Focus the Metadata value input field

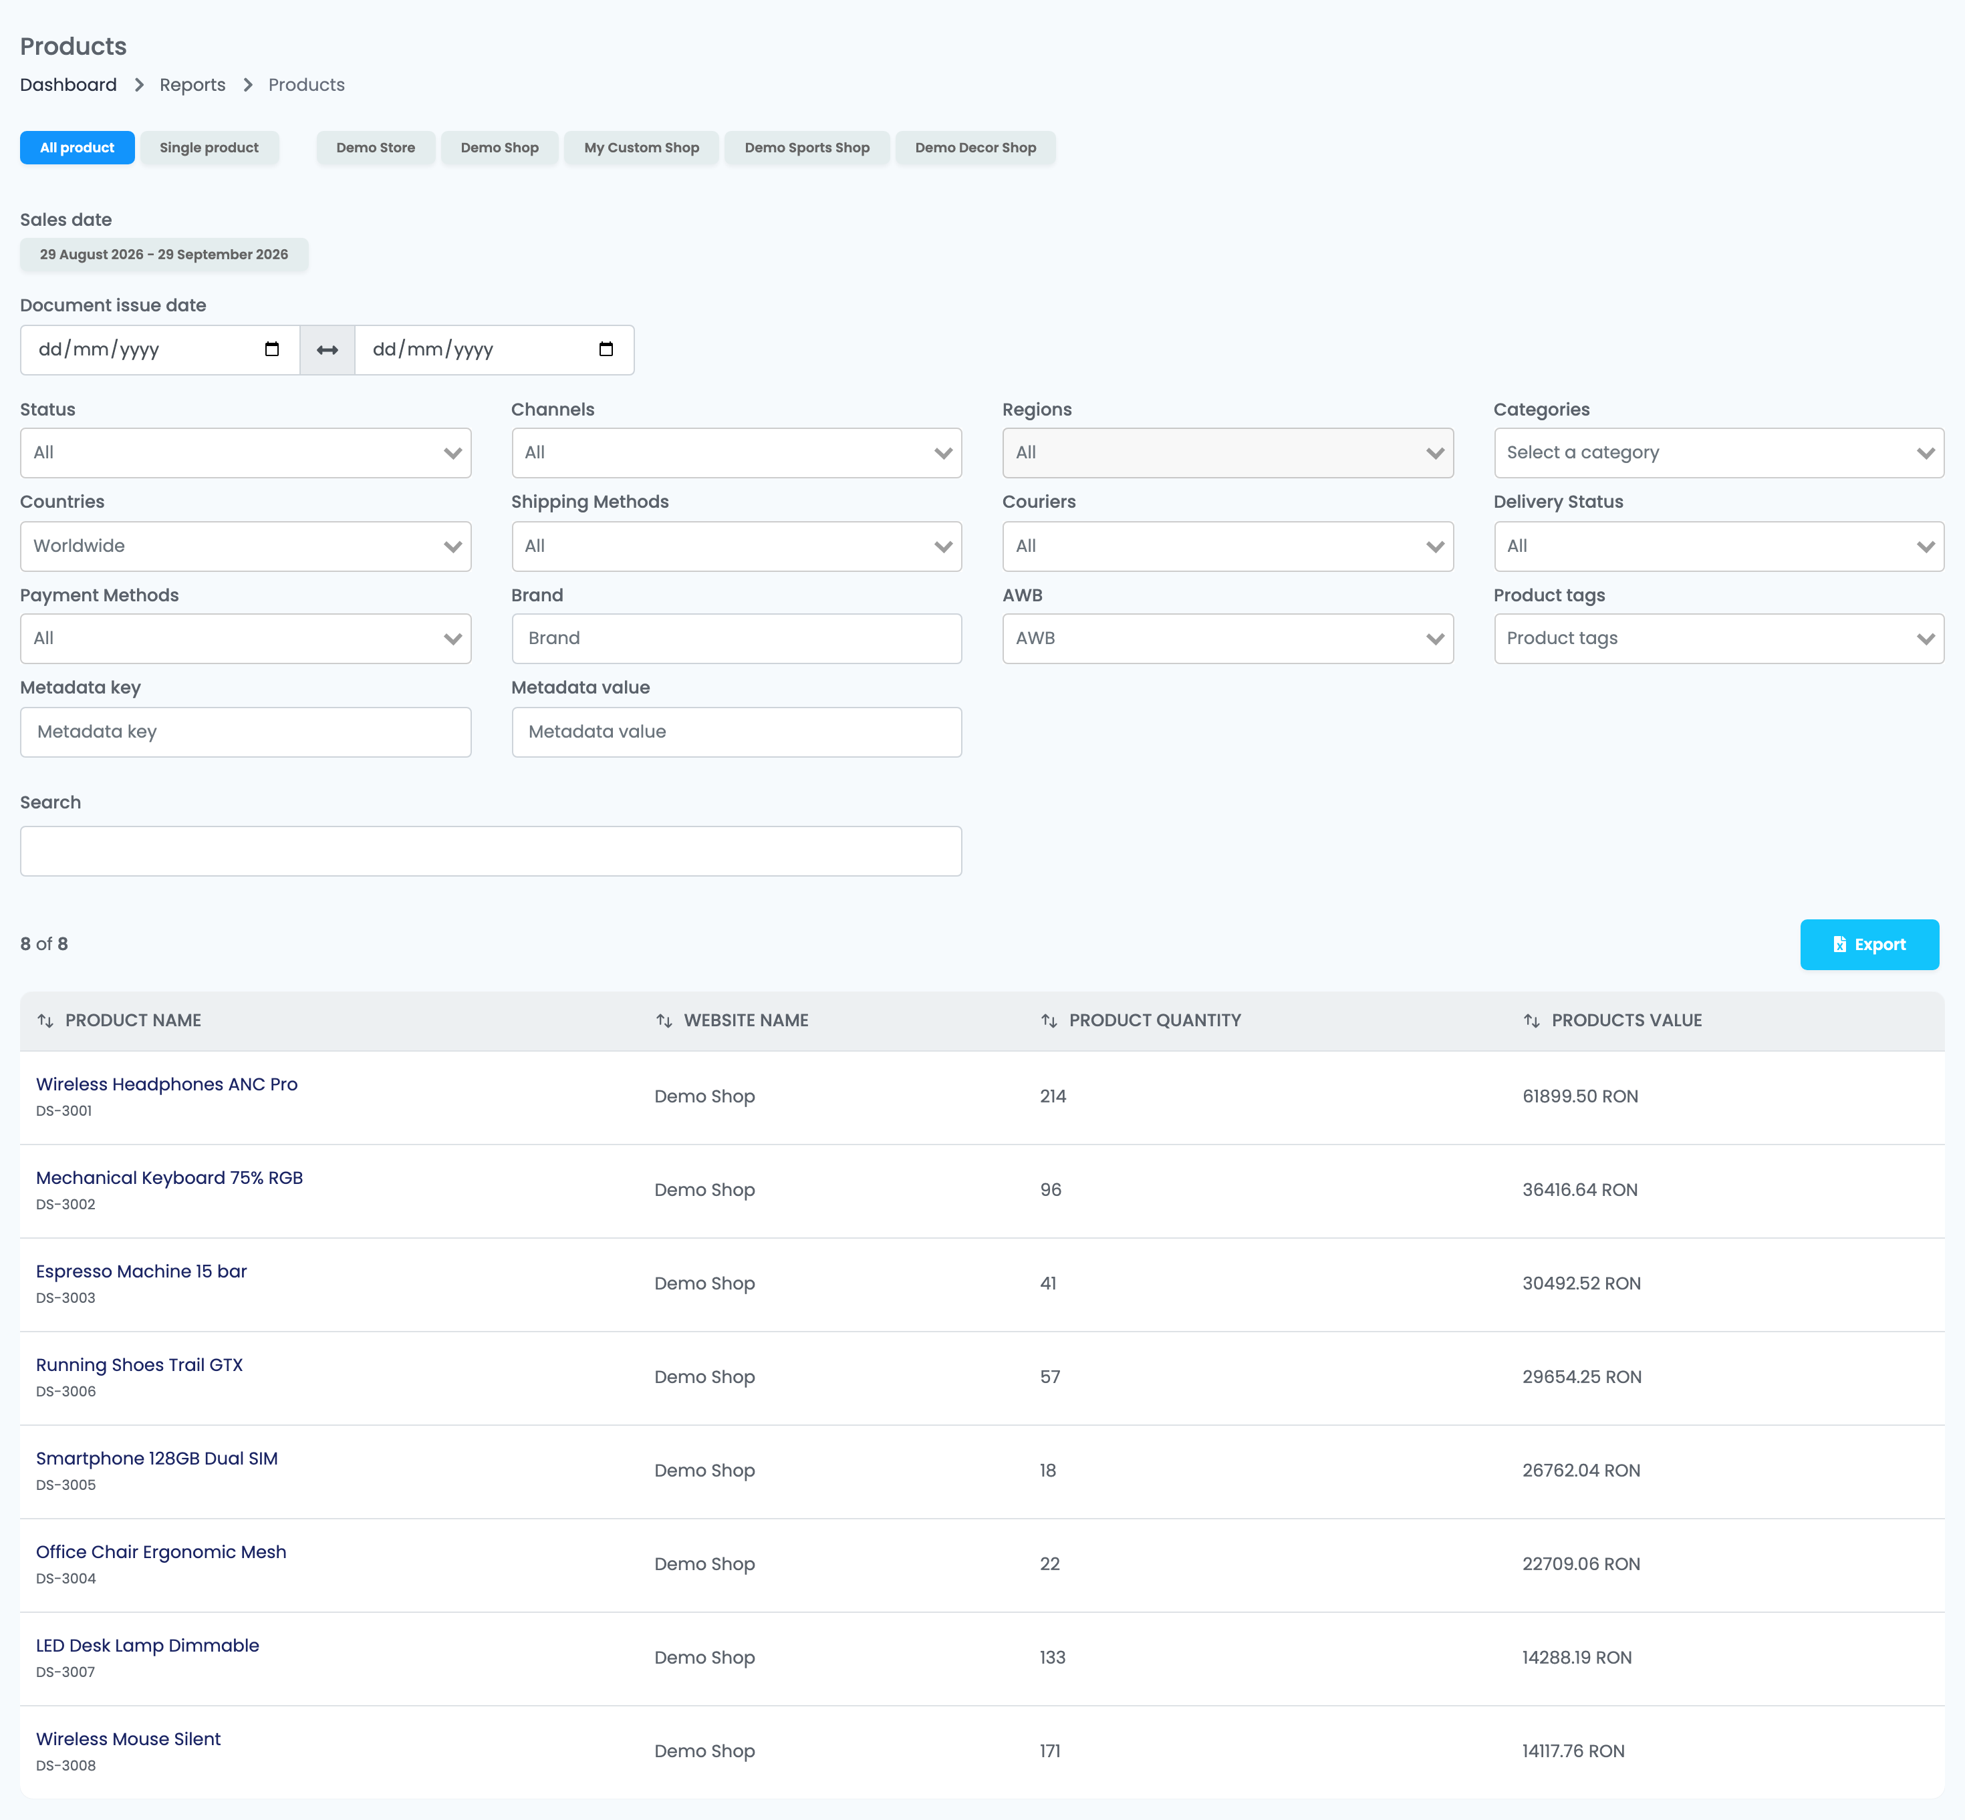tap(736, 732)
